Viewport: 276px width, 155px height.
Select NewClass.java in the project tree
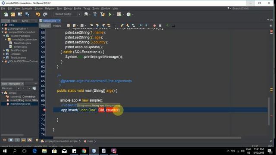pos(22,43)
